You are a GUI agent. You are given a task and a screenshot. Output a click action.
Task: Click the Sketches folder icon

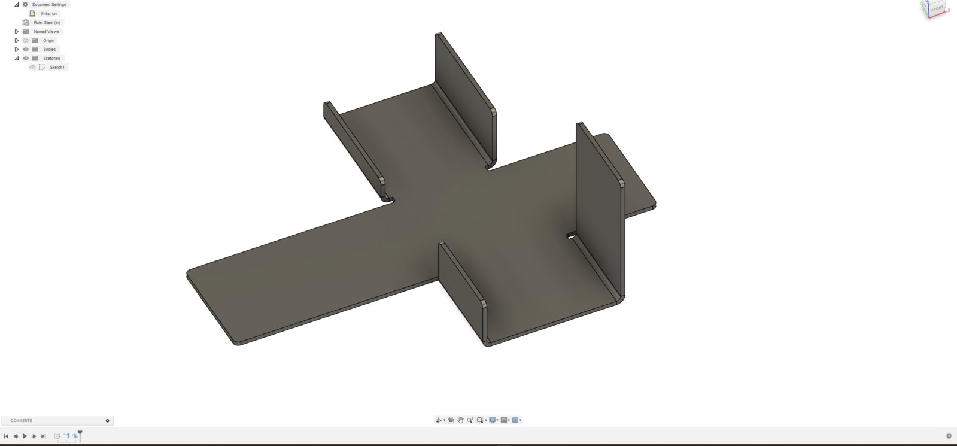[35, 58]
